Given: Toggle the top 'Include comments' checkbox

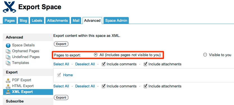Looking at the screenshot, I should click(104, 64).
